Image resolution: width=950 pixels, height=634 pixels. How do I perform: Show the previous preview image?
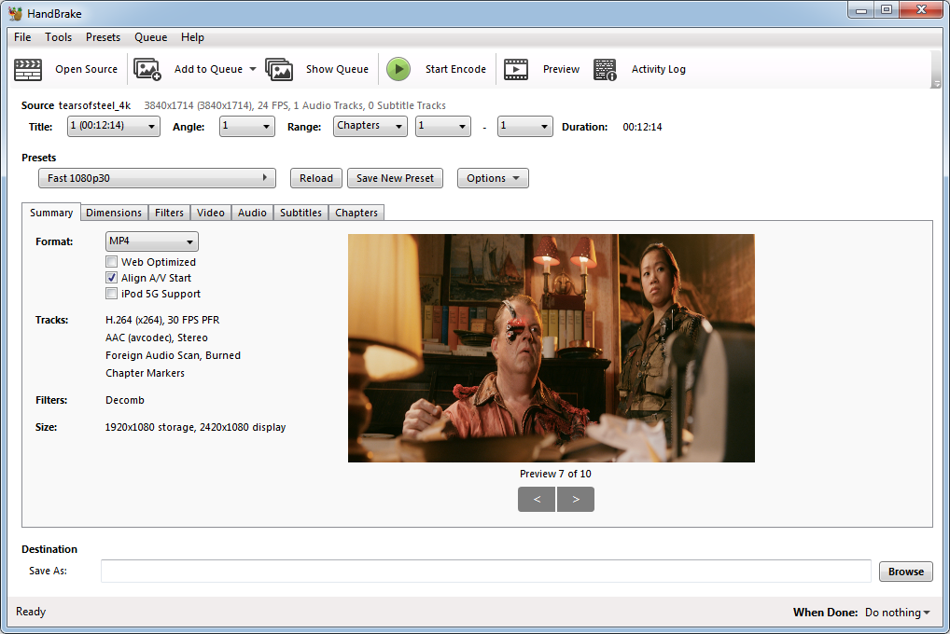[x=537, y=499]
